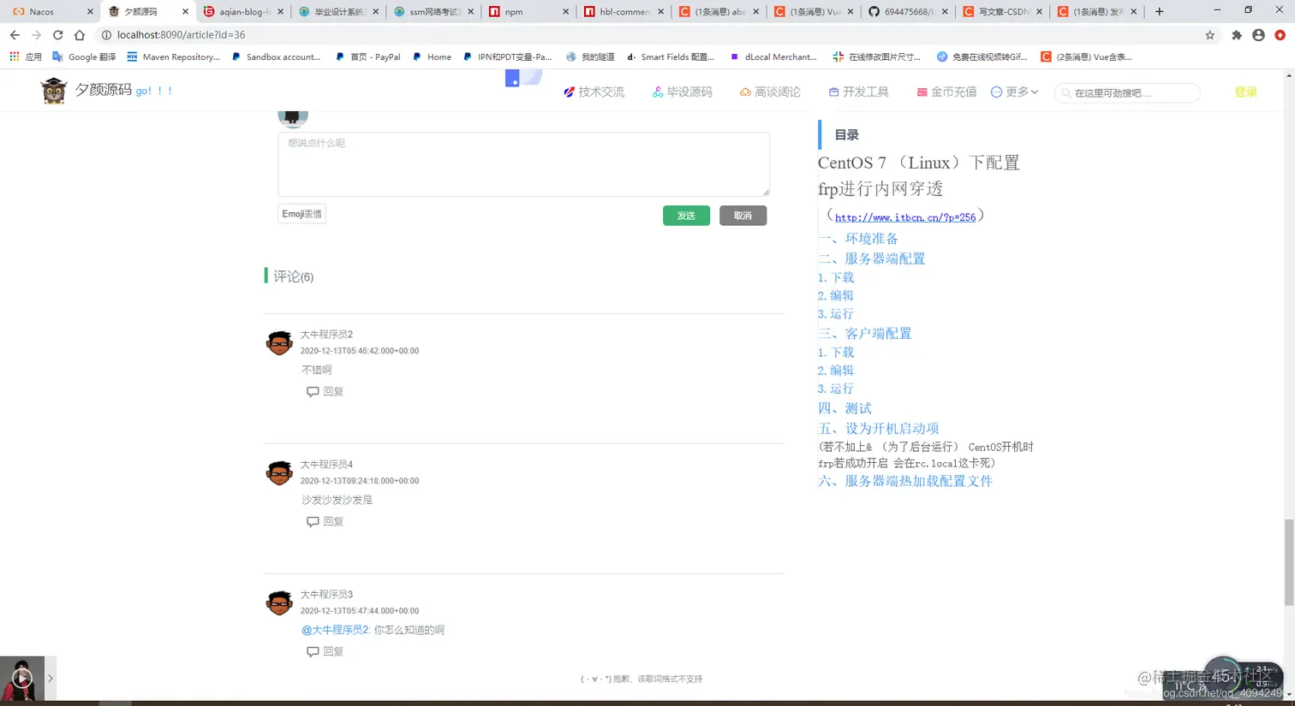This screenshot has height=706, width=1295.
Task: Open 高谈阔论 via its cloud icon
Action: pyautogui.click(x=745, y=92)
